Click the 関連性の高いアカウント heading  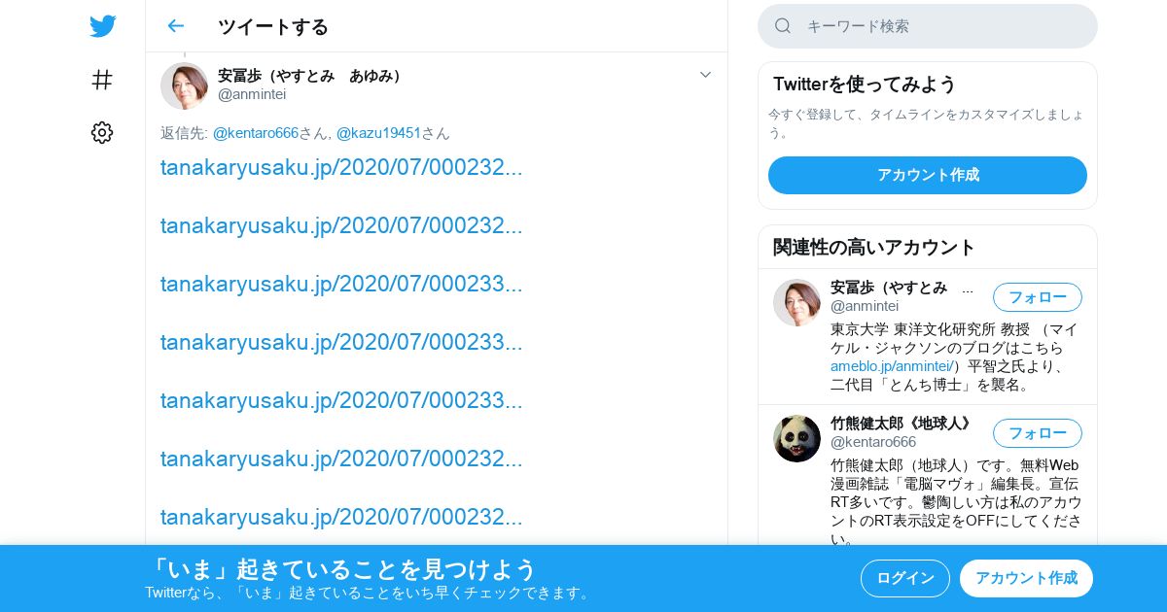point(874,247)
